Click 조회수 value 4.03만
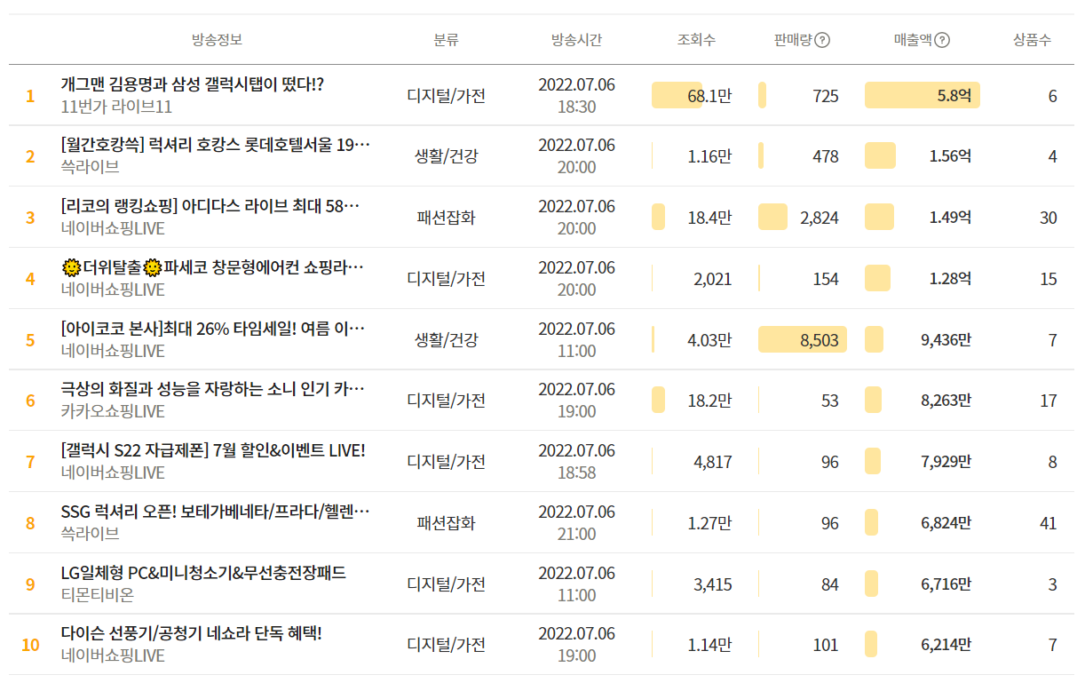The width and height of the screenshot is (1085, 683). coord(709,340)
